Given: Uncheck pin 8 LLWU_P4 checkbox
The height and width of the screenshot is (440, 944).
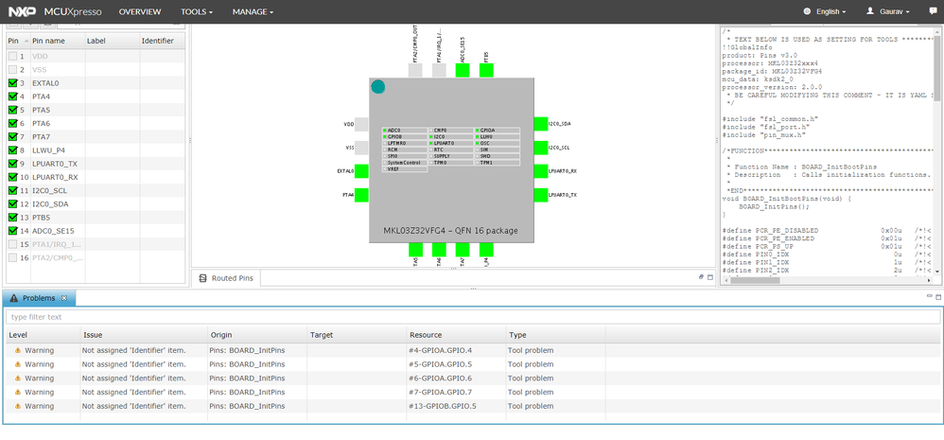Looking at the screenshot, I should coord(12,150).
